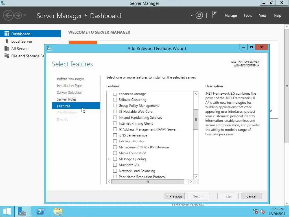The width and height of the screenshot is (289, 217).
Task: Go back with the Server Manager back arrow
Action: [x=8, y=15]
